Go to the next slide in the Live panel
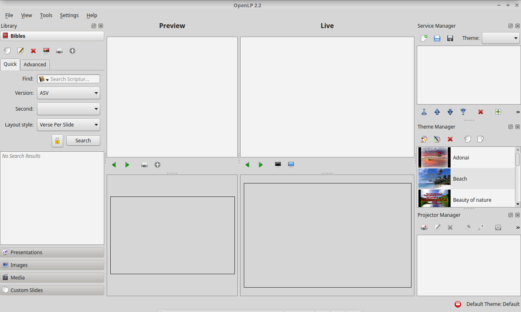The width and height of the screenshot is (521, 312). point(260,165)
